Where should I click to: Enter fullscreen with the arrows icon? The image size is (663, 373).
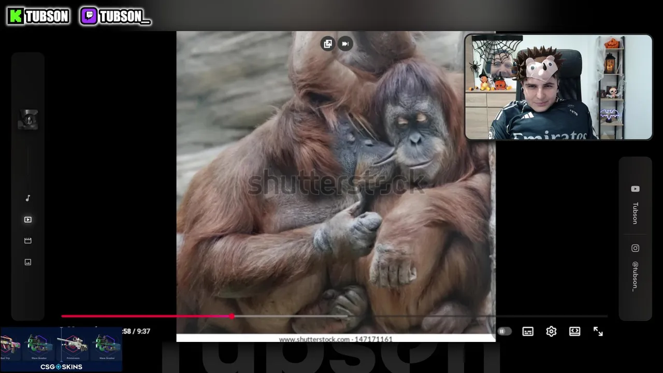[598, 332]
